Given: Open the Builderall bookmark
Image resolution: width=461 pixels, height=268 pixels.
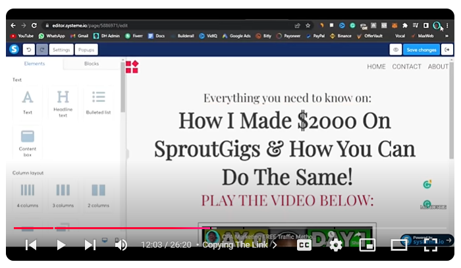Looking at the screenshot, I should (x=182, y=36).
